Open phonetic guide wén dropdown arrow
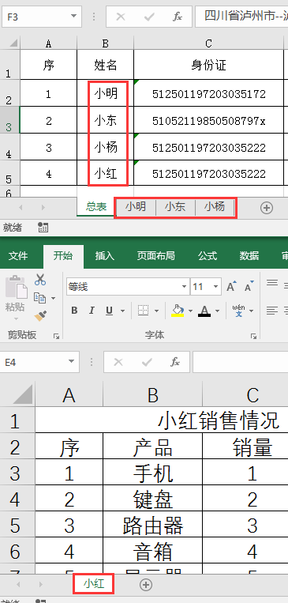Viewport: 288px width, 603px height. 251,311
